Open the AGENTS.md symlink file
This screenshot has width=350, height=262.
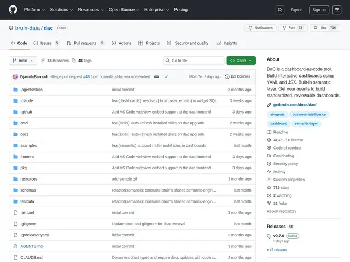(32, 246)
